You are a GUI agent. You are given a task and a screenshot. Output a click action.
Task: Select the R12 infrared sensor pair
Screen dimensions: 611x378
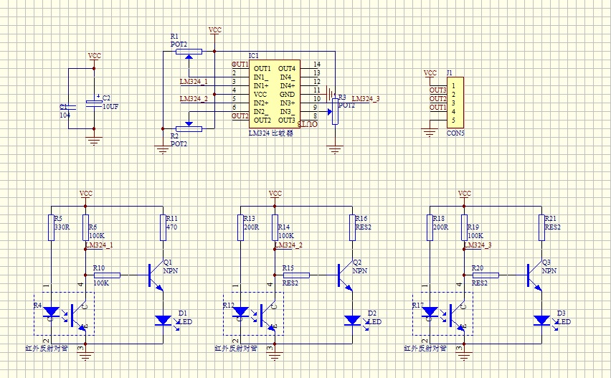[x=252, y=314]
